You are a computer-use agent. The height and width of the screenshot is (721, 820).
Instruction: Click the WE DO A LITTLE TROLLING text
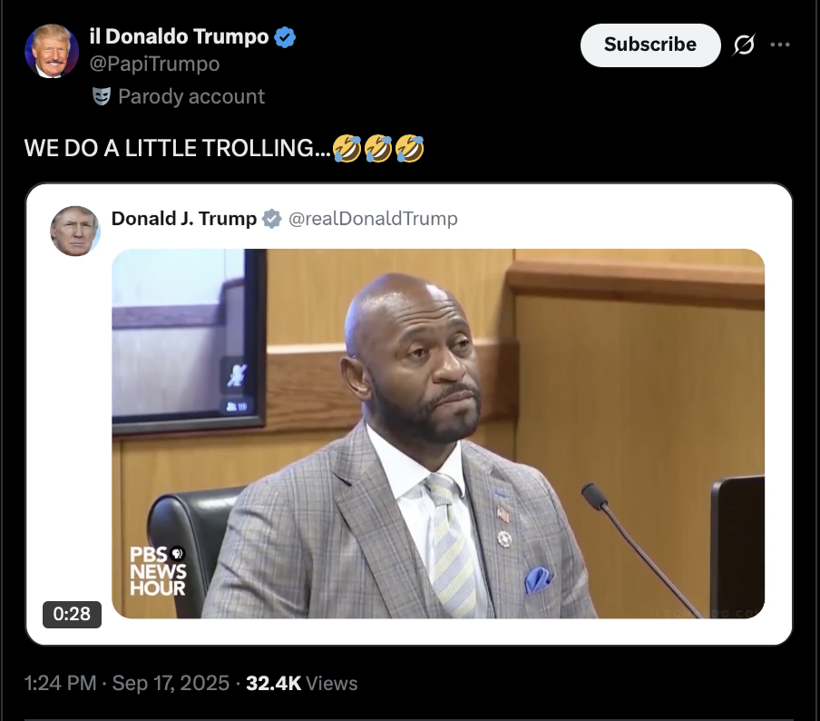[177, 148]
